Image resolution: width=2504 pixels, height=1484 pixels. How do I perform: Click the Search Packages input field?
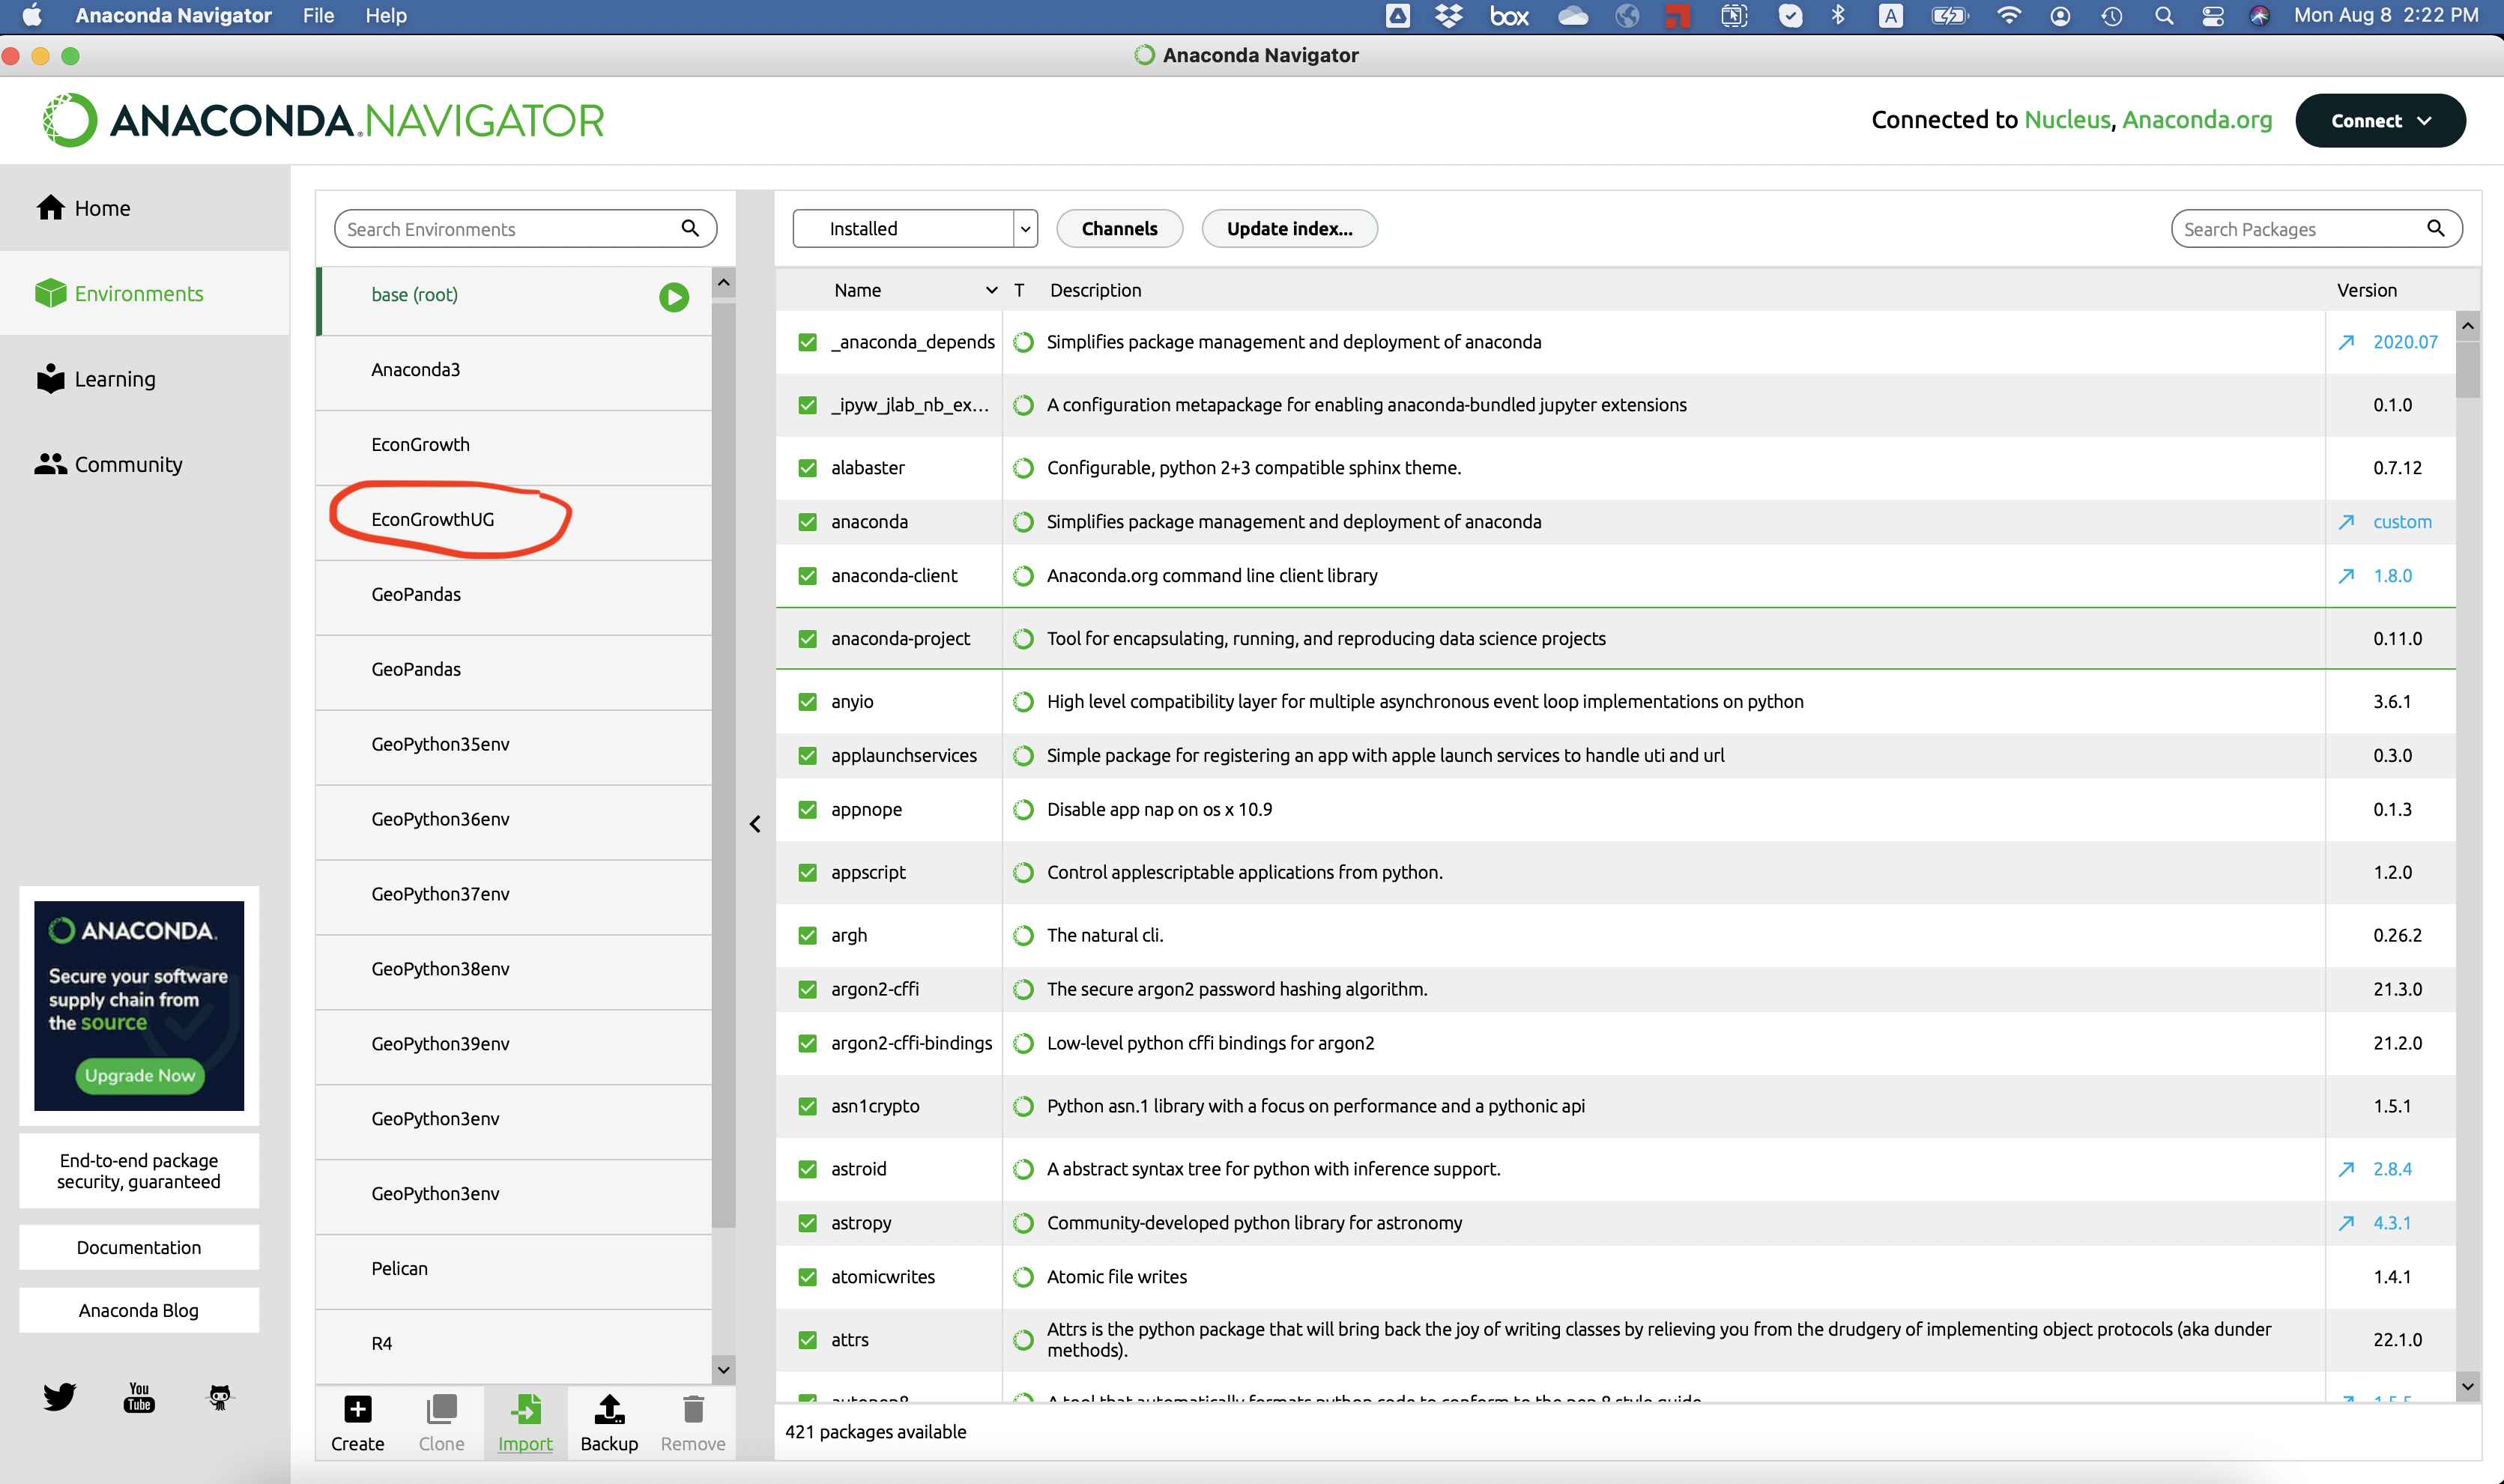click(2296, 226)
